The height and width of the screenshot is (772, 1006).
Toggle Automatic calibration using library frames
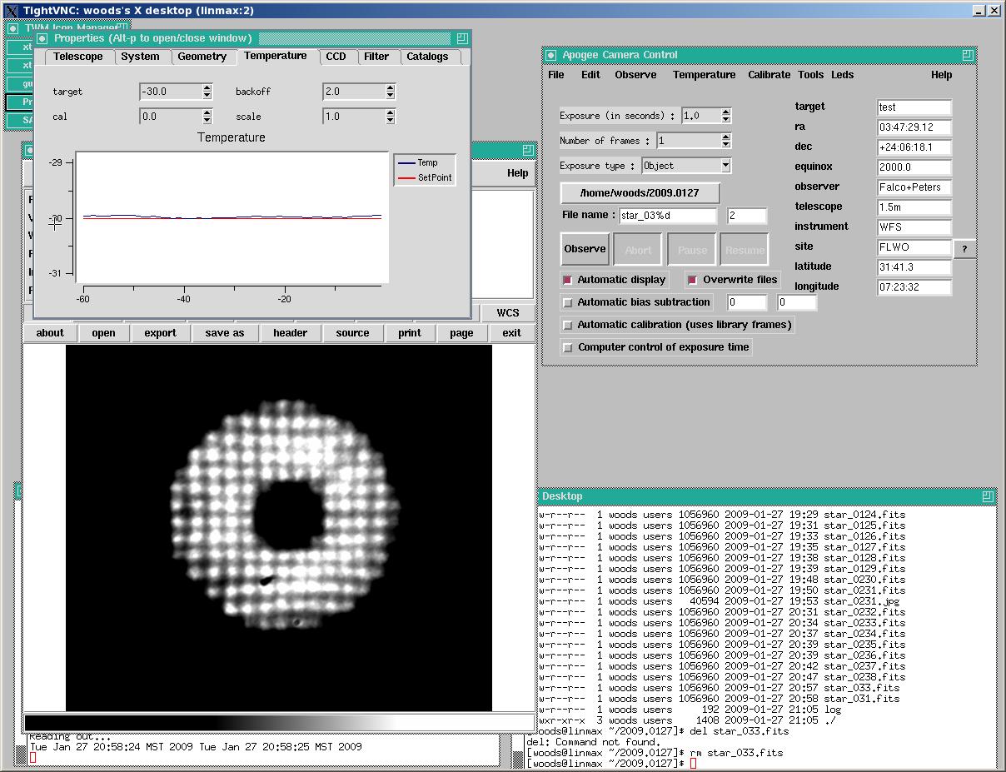tap(568, 325)
